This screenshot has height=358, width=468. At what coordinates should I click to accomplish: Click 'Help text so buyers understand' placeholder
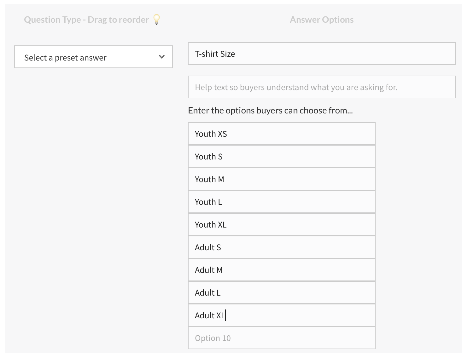pyautogui.click(x=296, y=87)
